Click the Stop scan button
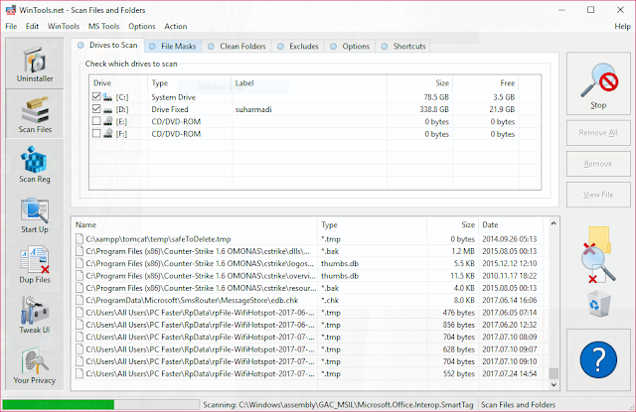The width and height of the screenshot is (636, 412). (x=598, y=83)
